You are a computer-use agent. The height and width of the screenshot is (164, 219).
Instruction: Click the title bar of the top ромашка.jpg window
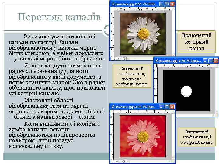click(142, 4)
